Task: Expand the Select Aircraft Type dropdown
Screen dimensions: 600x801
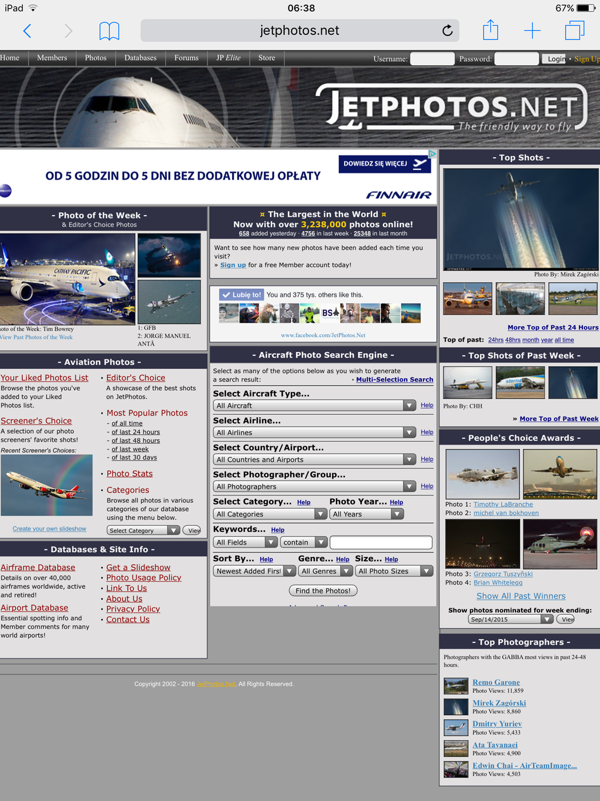Action: (314, 406)
